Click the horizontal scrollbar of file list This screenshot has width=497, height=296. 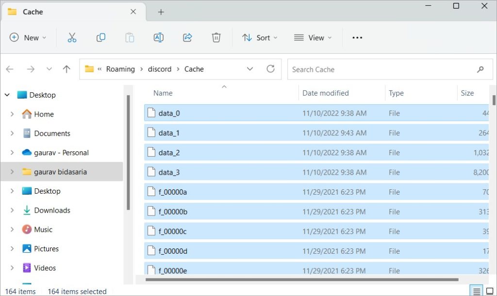point(302,280)
